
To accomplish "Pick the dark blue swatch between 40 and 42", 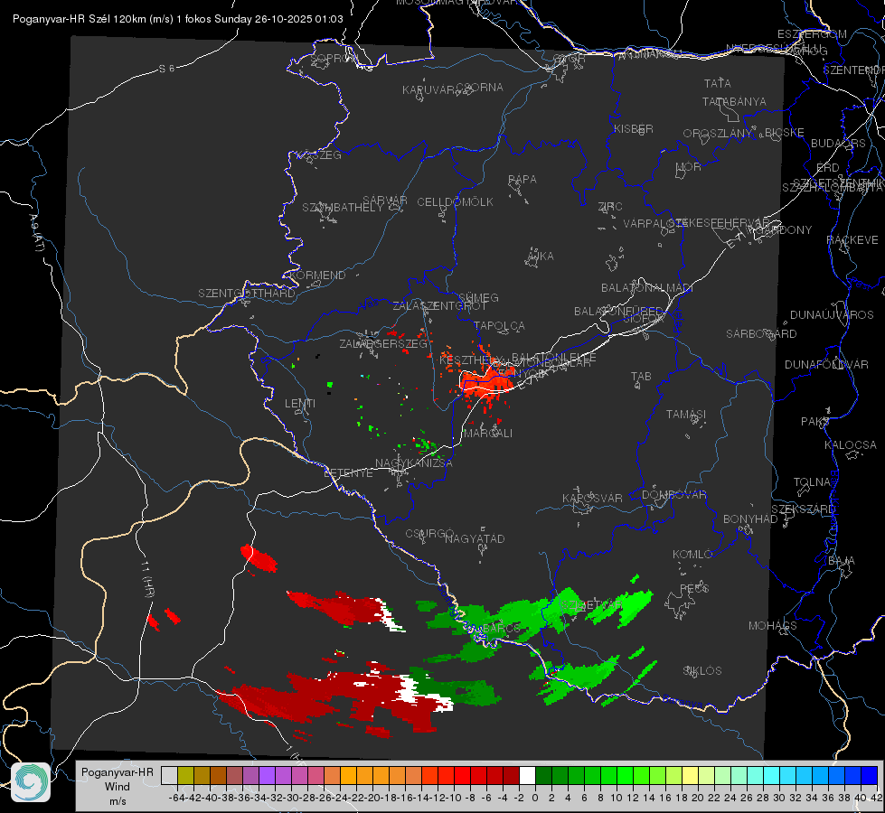I will coord(870,775).
